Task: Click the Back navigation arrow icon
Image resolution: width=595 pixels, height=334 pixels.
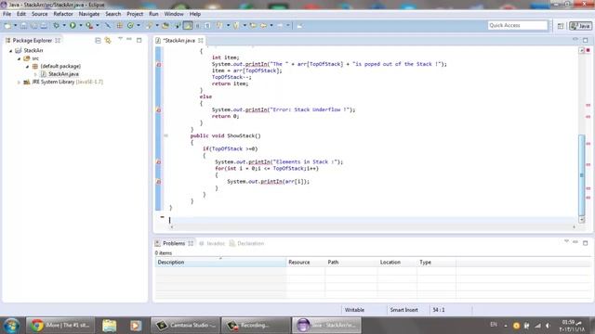Action: click(x=263, y=25)
